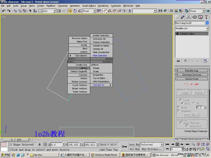Screen dimensions: 211x158
Task: Click the Add Time Tag field
Action: click(x=109, y=150)
